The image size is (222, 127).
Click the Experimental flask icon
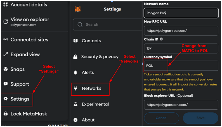tap(75, 104)
